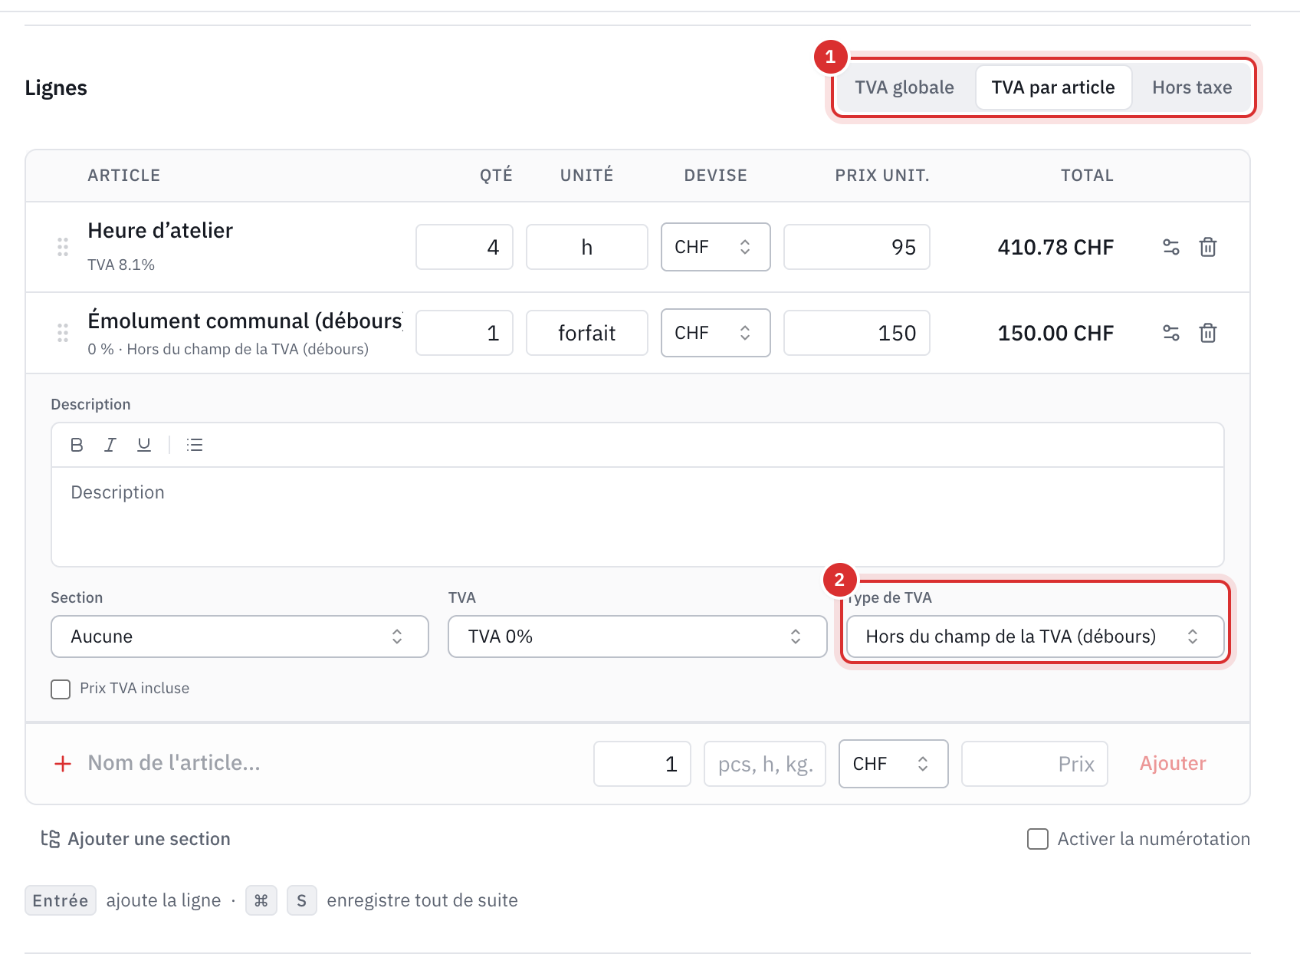Click unit field containing h
This screenshot has width=1300, height=977.
[x=587, y=247]
